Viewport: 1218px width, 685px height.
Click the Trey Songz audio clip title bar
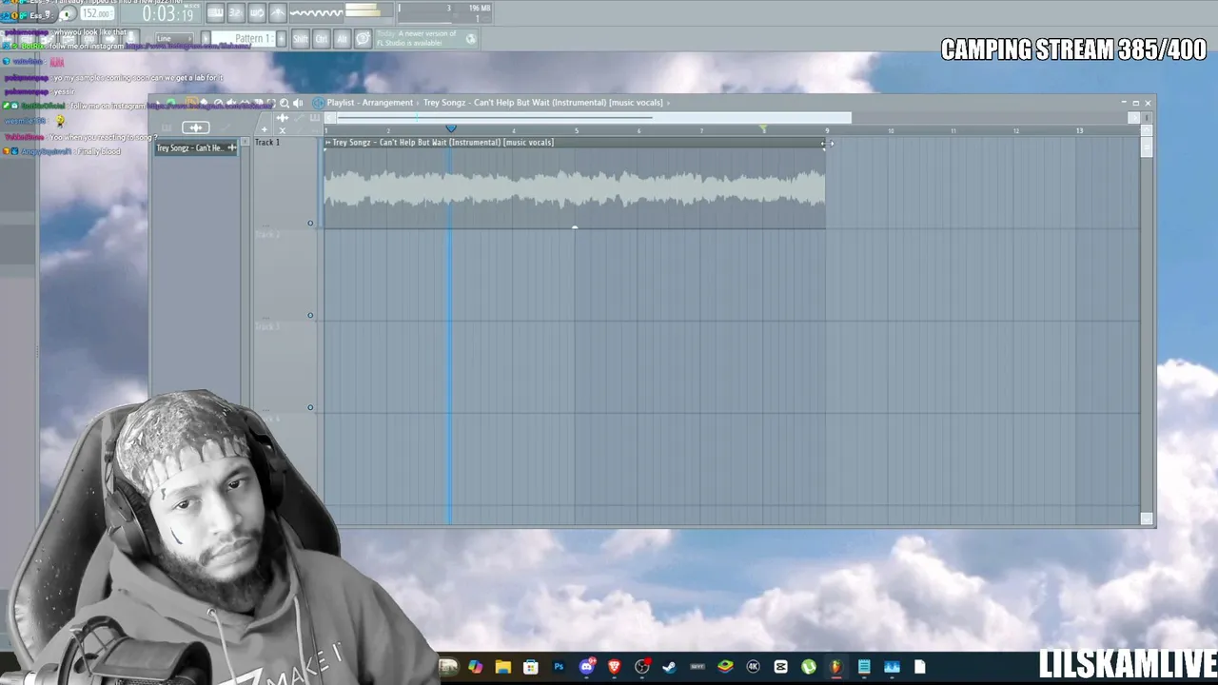(x=574, y=143)
